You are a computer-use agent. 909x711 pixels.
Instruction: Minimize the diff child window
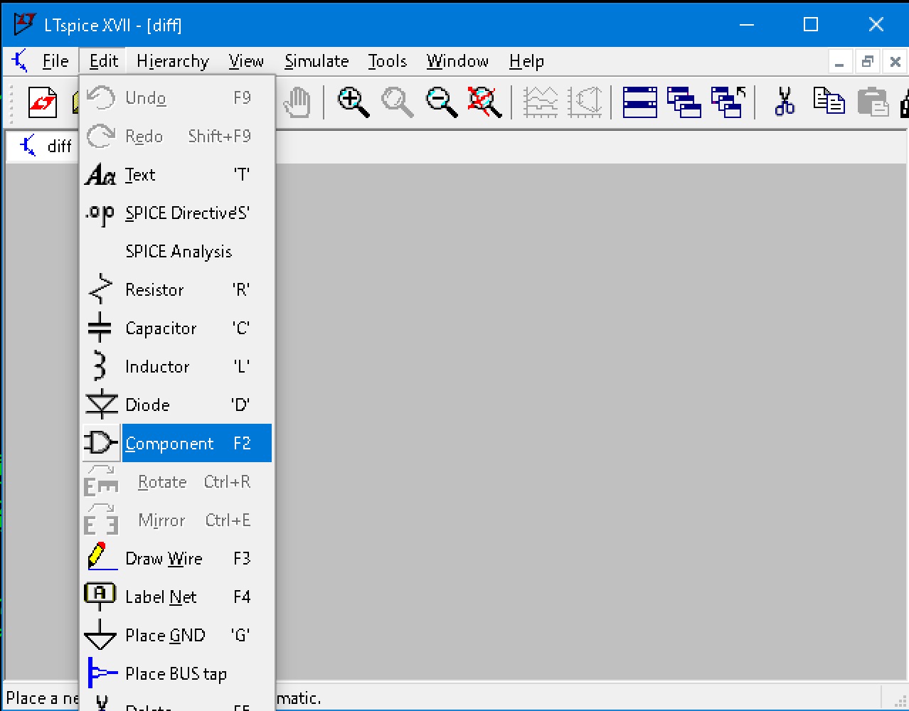[840, 62]
